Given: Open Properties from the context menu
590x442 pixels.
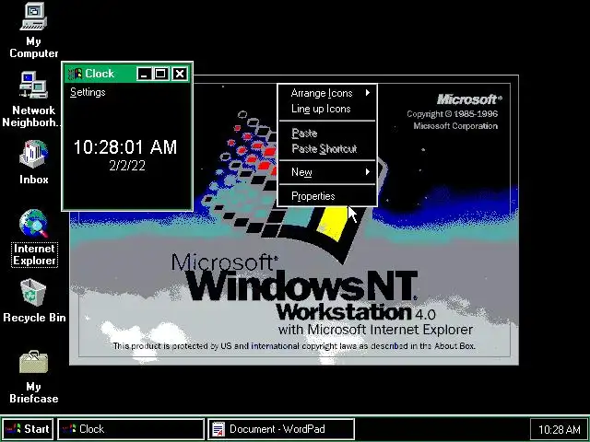Looking at the screenshot, I should [x=327, y=196].
